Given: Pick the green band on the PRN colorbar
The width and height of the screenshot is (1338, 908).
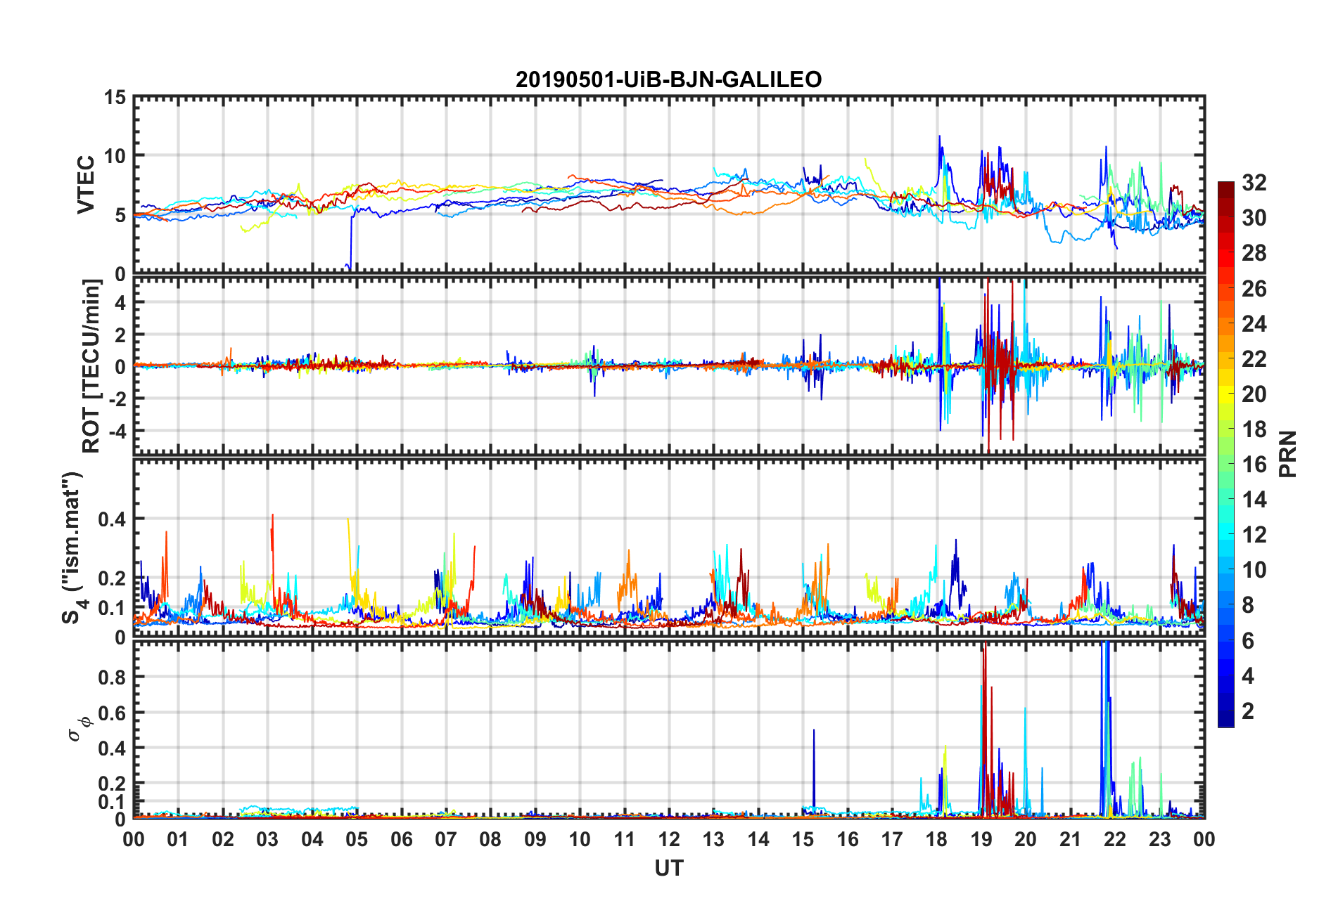Looking at the screenshot, I should (x=1225, y=464).
